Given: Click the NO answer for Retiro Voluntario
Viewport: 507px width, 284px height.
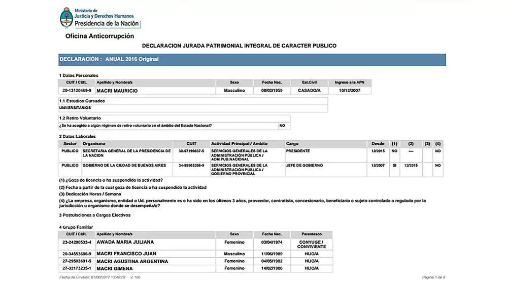Looking at the screenshot, I should (x=282, y=125).
